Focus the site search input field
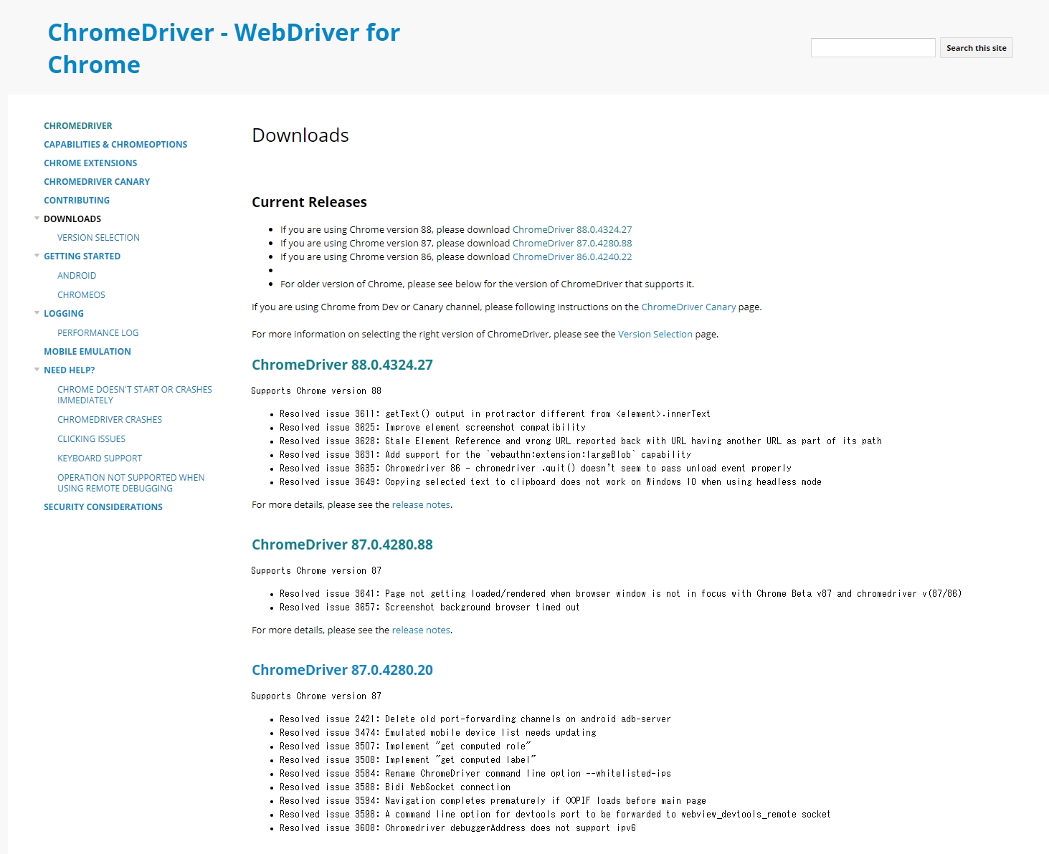The width and height of the screenshot is (1049, 854). 873,47
